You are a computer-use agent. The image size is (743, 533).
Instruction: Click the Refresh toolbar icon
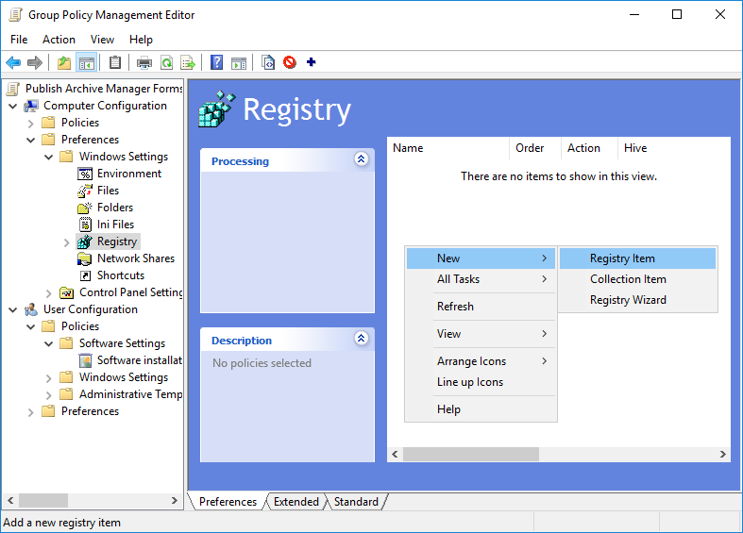click(x=167, y=62)
